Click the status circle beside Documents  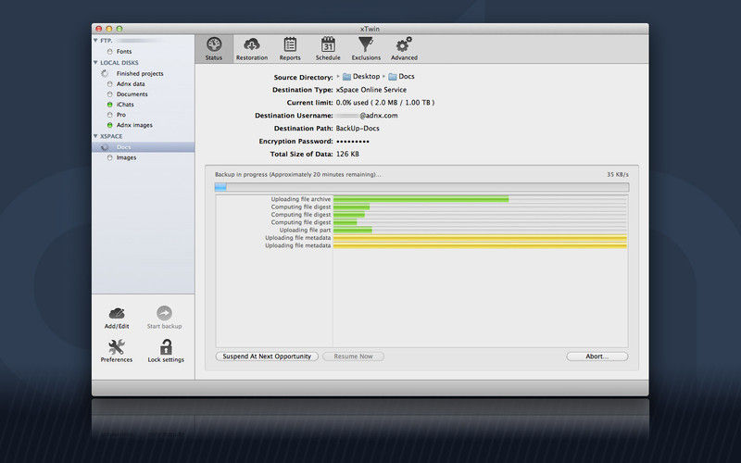pyautogui.click(x=109, y=94)
